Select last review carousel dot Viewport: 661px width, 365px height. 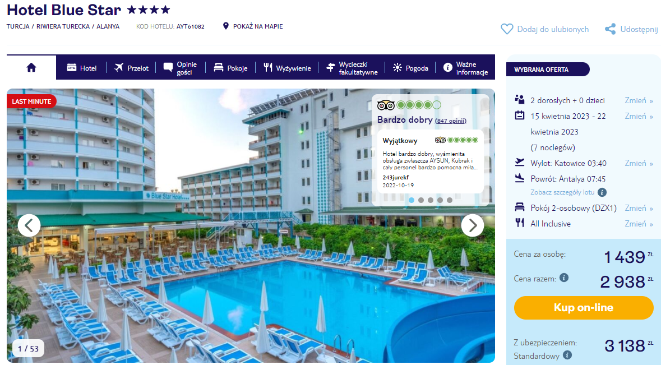pyautogui.click(x=450, y=200)
